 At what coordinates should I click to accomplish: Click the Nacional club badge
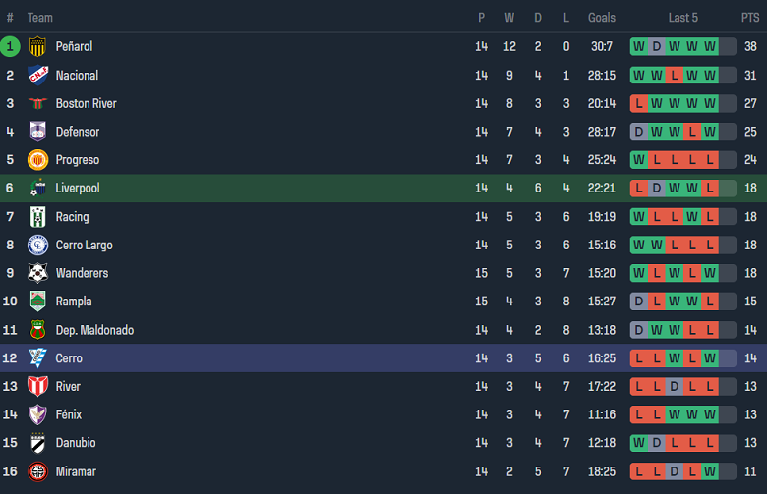(x=38, y=75)
